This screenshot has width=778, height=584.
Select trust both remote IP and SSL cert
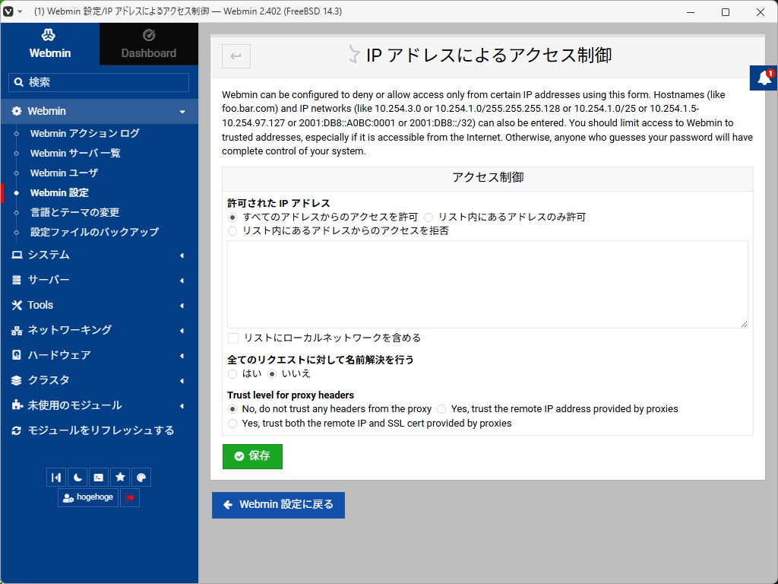coord(232,424)
